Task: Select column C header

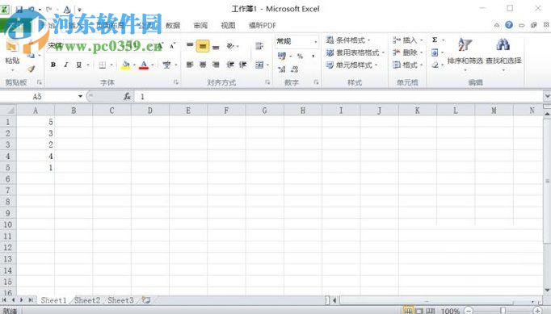Action: 111,111
